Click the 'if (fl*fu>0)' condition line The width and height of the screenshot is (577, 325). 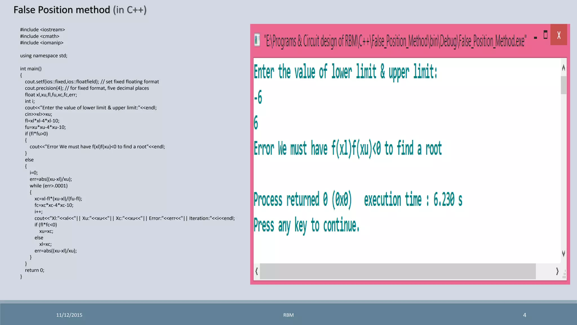coord(36,133)
